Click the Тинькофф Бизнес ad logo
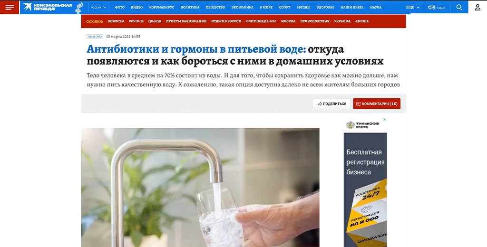The width and height of the screenshot is (487, 247). [x=363, y=125]
